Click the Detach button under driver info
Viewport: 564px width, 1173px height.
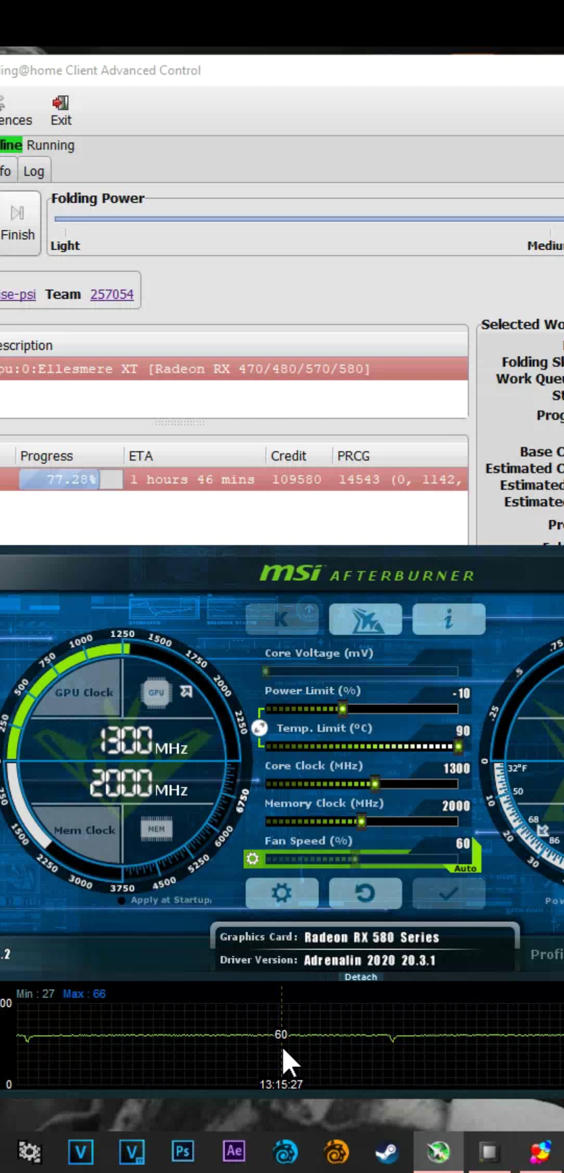pos(360,977)
